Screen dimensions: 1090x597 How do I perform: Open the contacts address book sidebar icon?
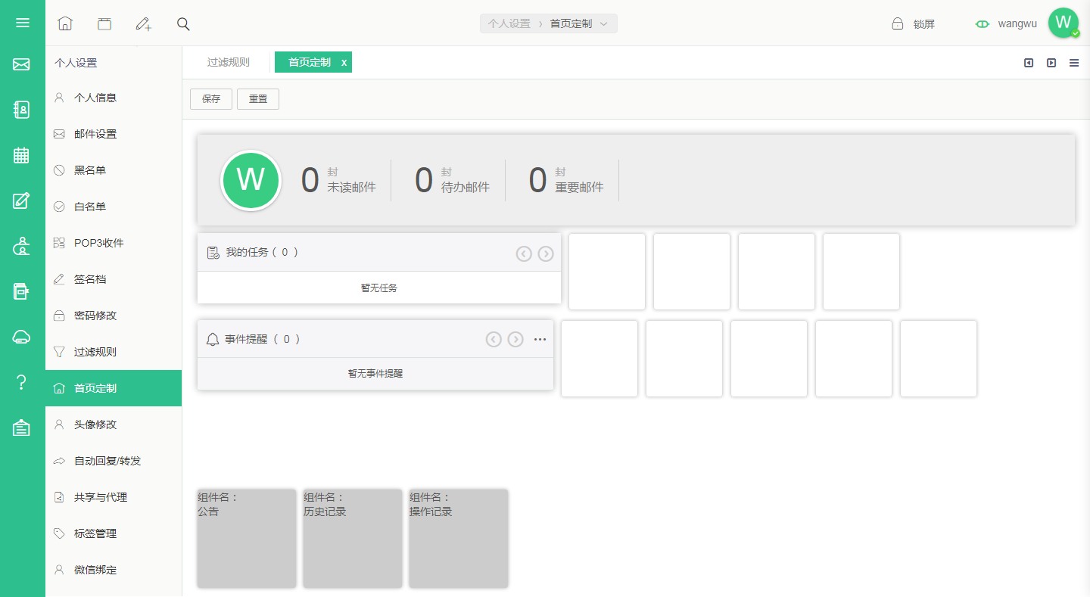tap(21, 110)
